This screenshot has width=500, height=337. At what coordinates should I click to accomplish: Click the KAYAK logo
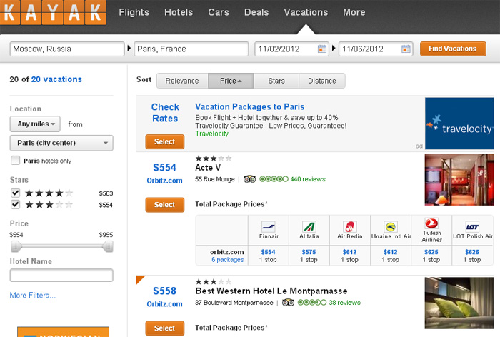point(53,12)
